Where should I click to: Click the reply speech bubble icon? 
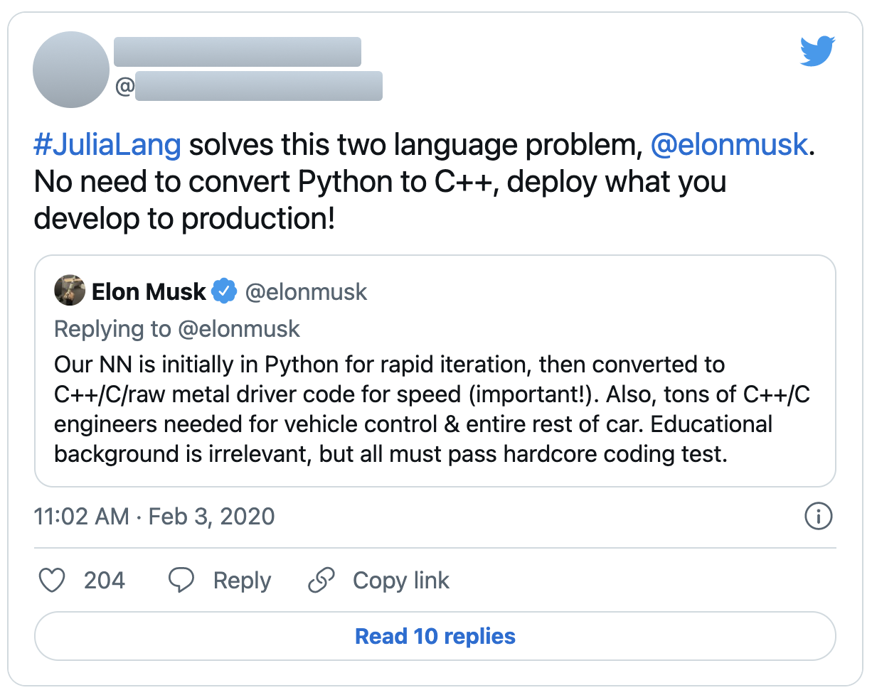(181, 581)
